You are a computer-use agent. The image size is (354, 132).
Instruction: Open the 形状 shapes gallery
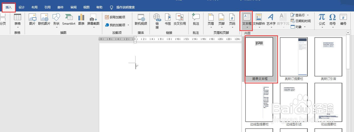(x=56, y=20)
